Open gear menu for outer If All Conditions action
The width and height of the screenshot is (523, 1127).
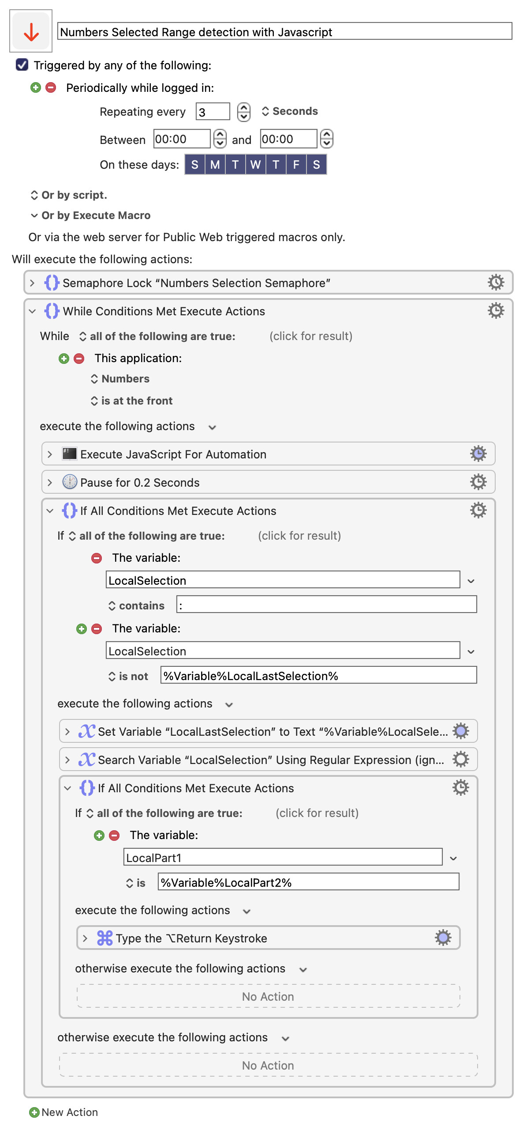[x=478, y=510]
